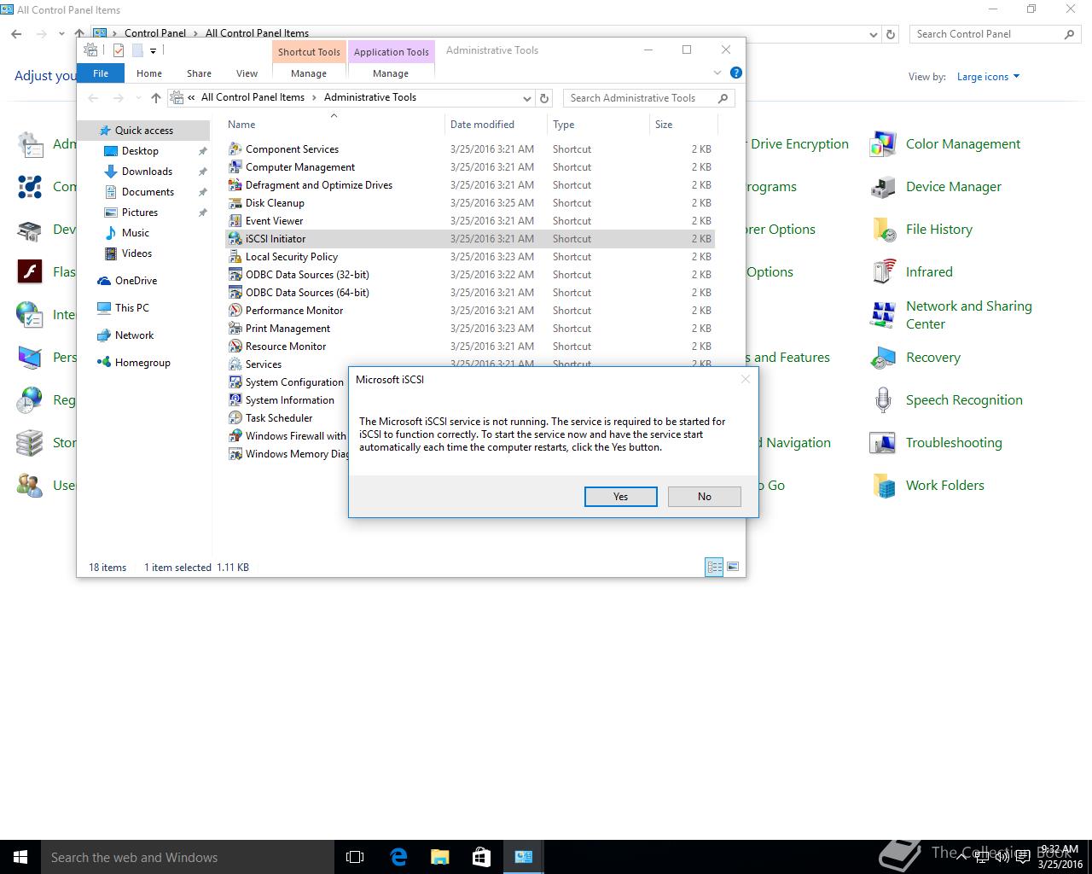Click the ODBC Data Sources (32-bit) icon
Image resolution: width=1092 pixels, height=874 pixels.
pyautogui.click(x=235, y=274)
